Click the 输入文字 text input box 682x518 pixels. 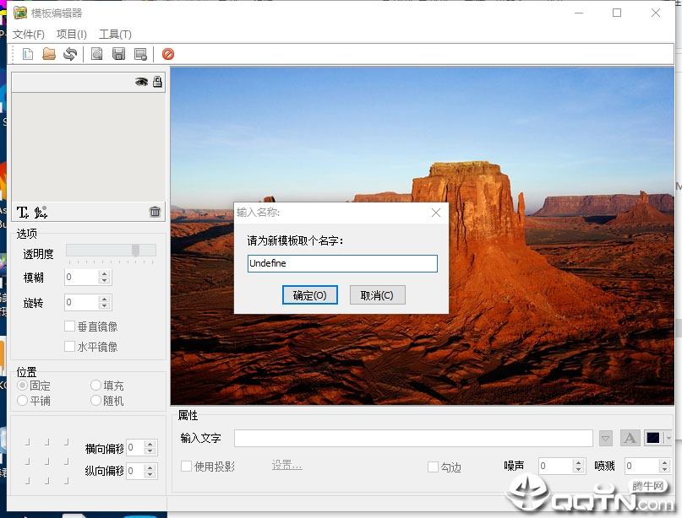tap(413, 438)
